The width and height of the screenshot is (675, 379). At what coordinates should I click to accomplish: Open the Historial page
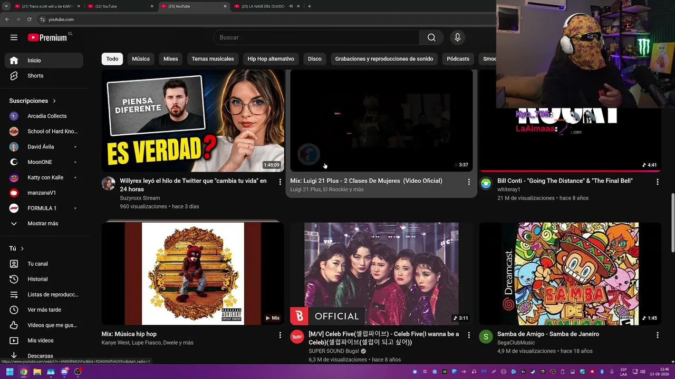[44, 279]
